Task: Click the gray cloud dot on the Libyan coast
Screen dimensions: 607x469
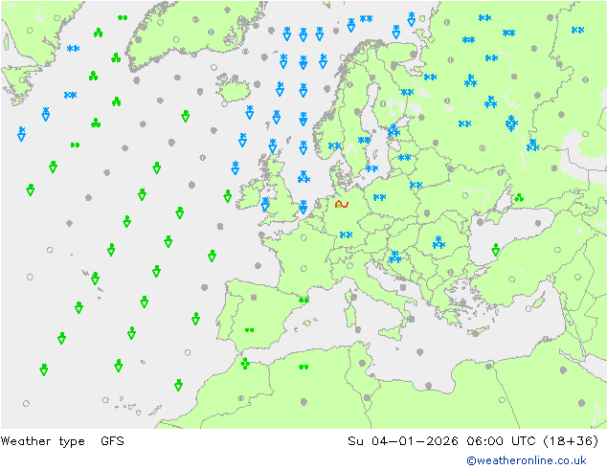Action: pyautogui.click(x=428, y=386)
